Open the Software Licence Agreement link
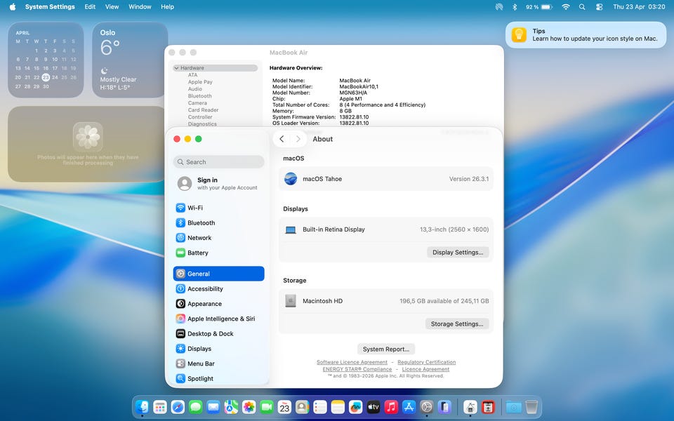The width and height of the screenshot is (674, 421). [352, 362]
